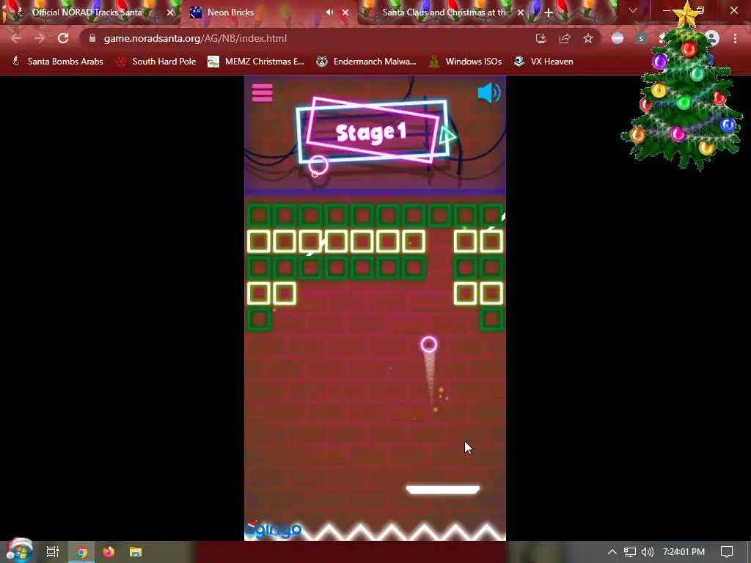
Task: Select the Neon Bricks tab
Action: 230,12
